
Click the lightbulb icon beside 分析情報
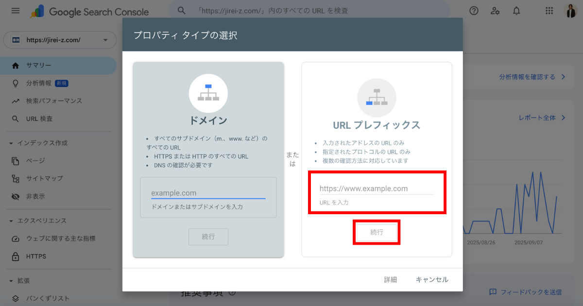(x=16, y=83)
